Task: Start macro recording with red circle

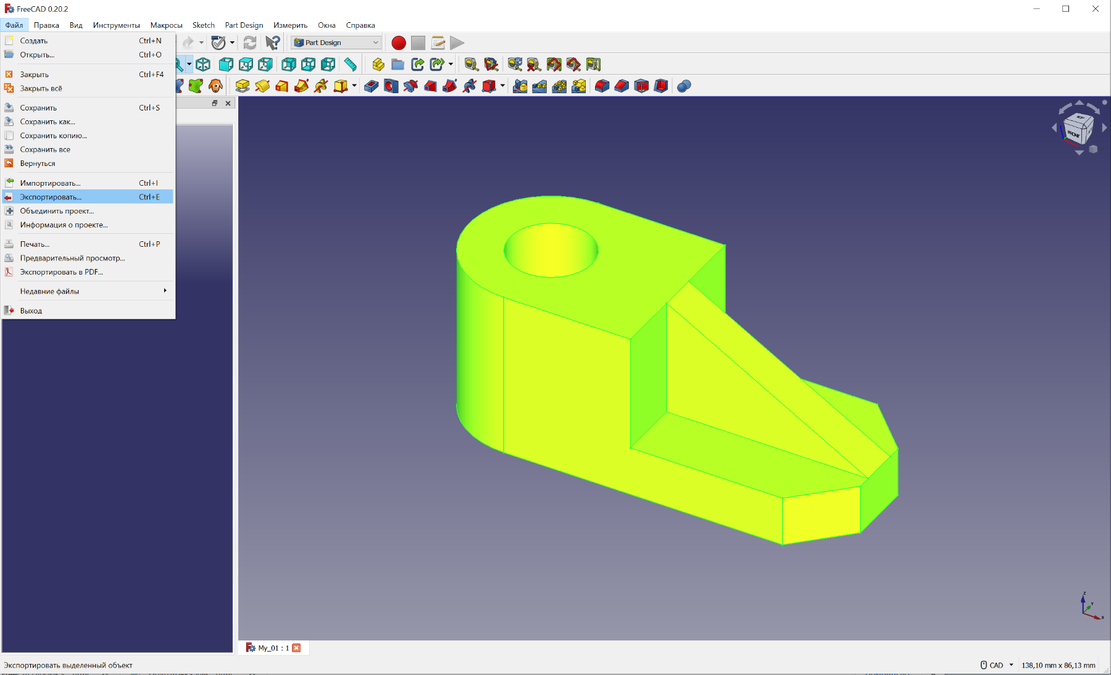Action: click(x=399, y=43)
